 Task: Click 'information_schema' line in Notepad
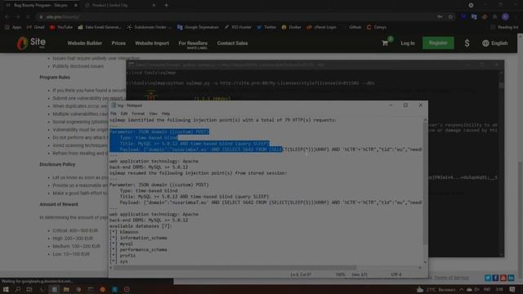(144, 238)
